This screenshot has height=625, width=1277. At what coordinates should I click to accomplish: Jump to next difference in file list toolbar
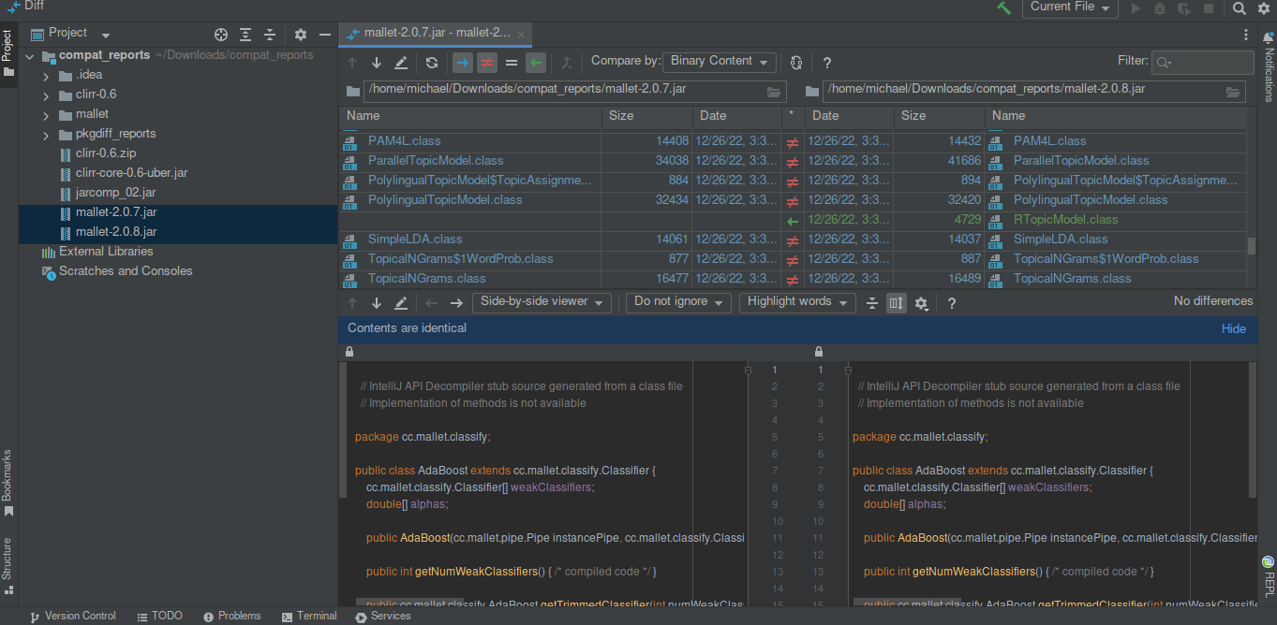click(x=377, y=63)
